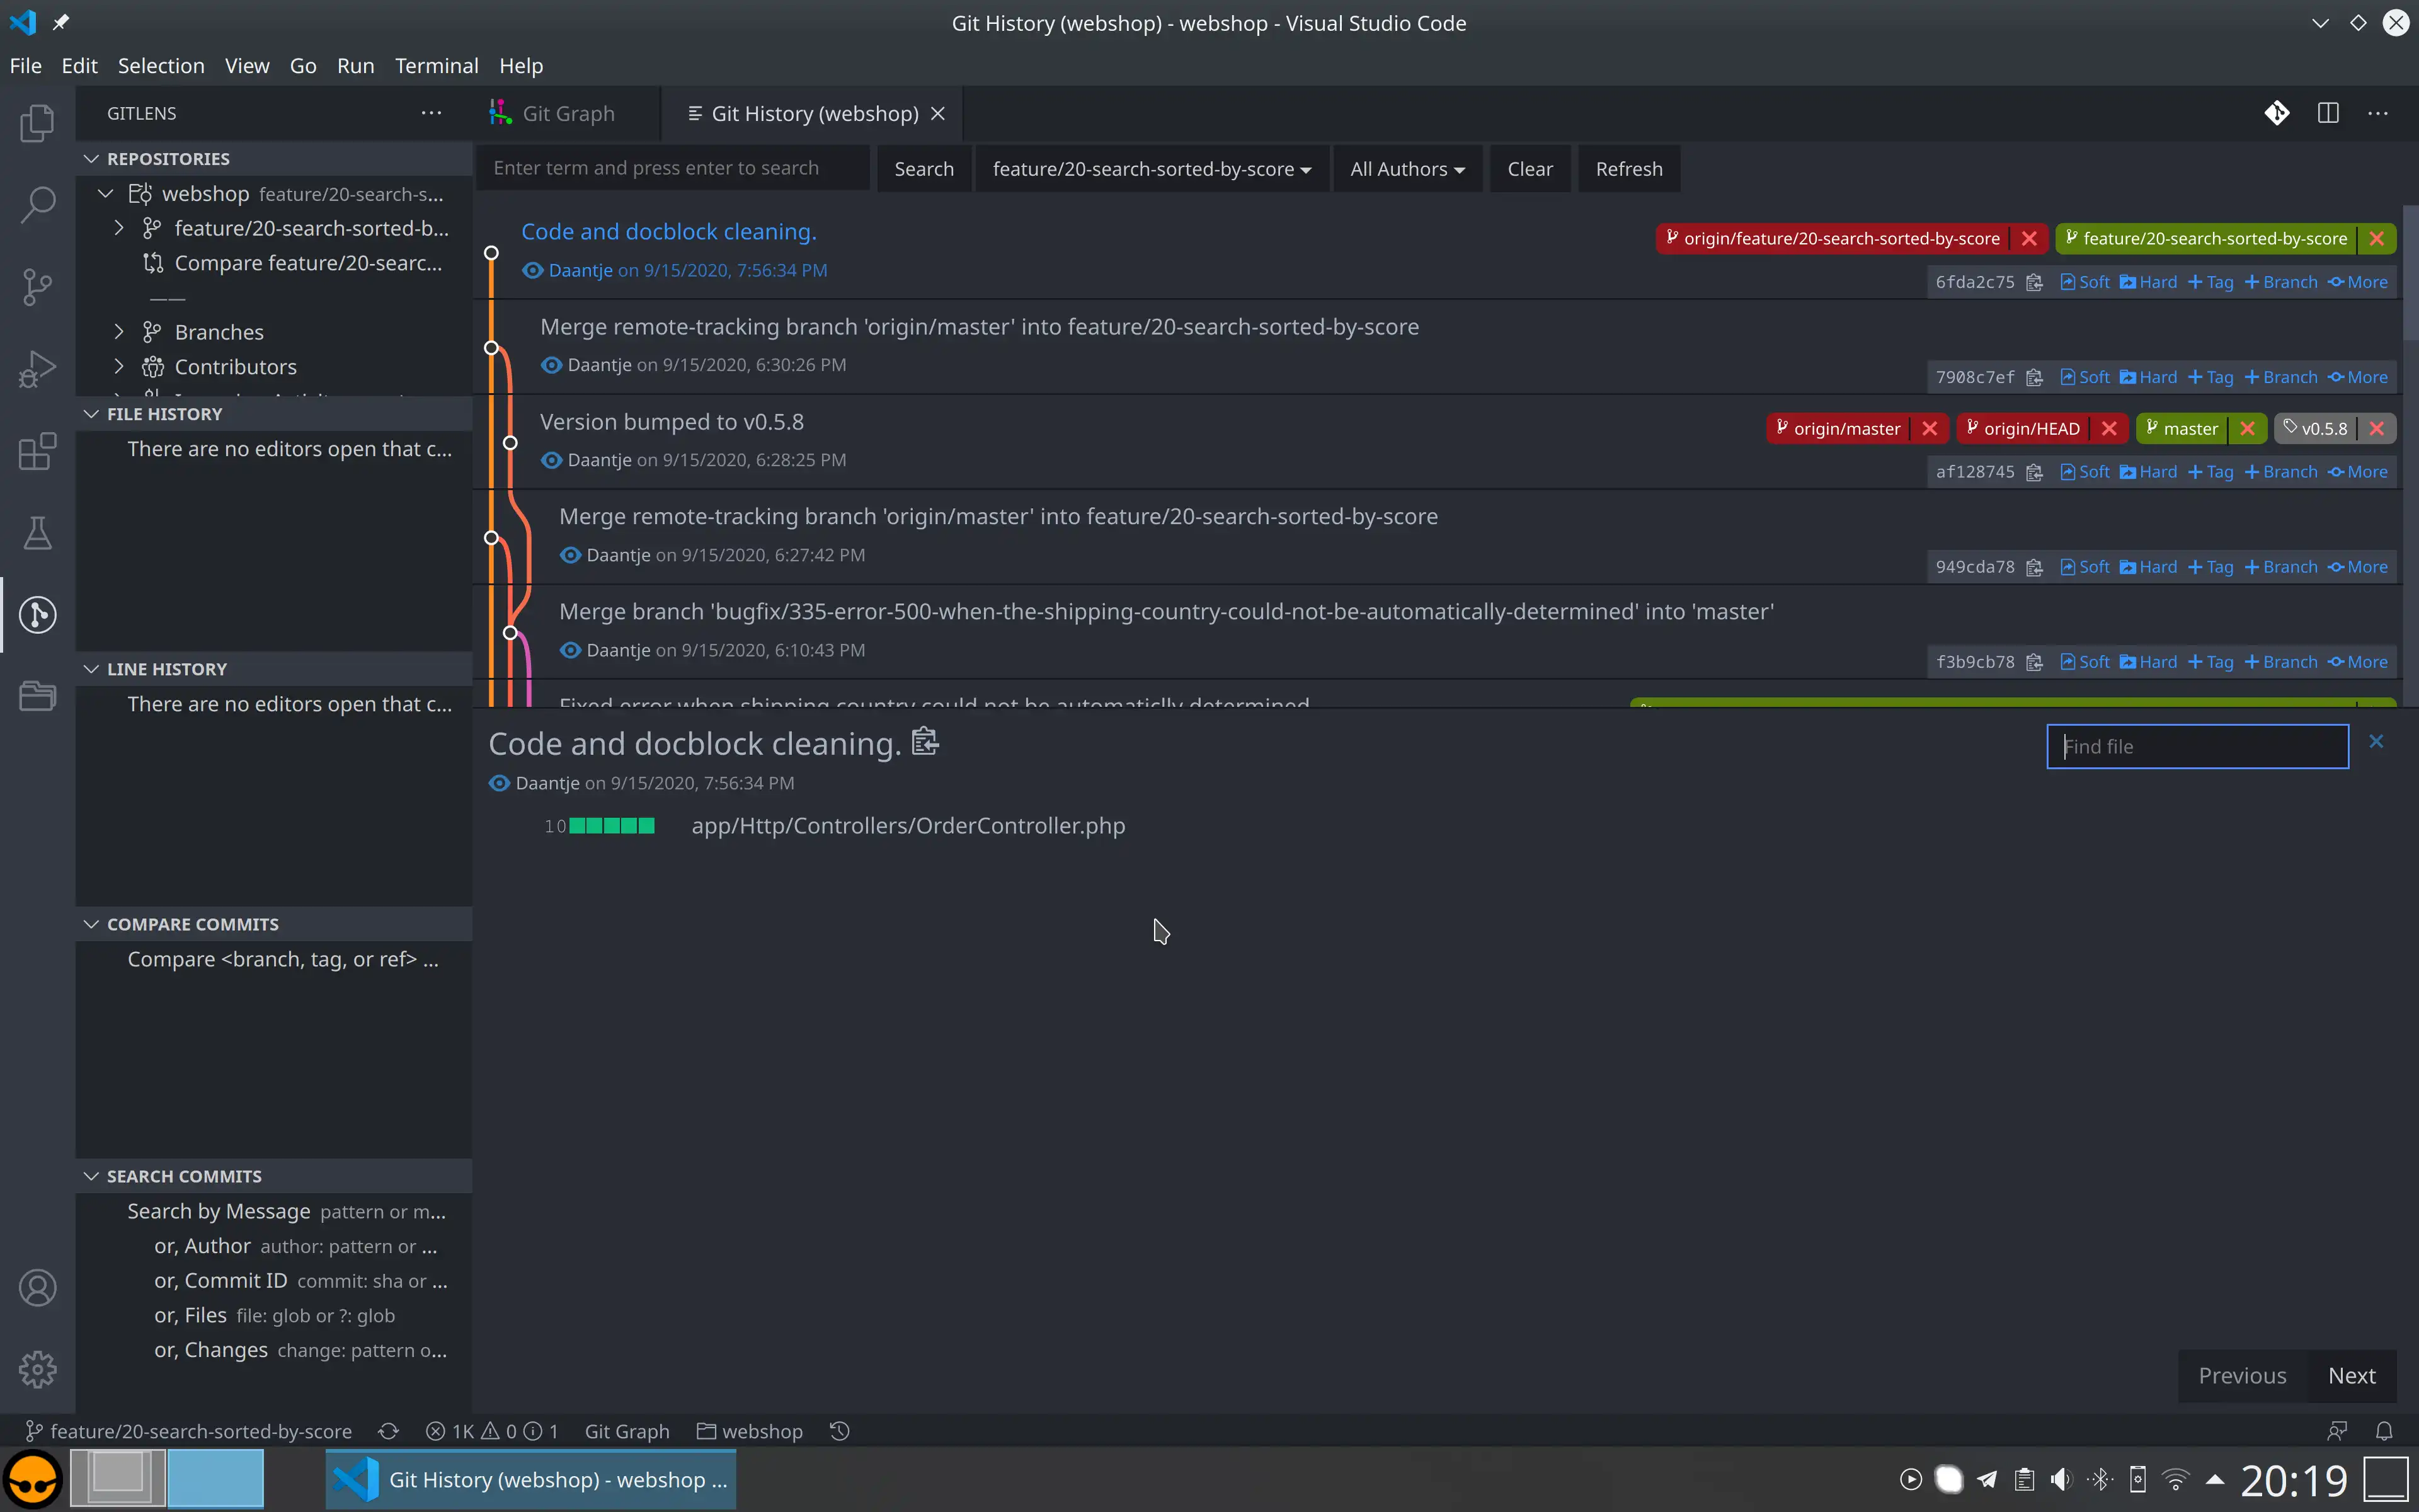
Task: Open Run and Debug view
Action: 37,369
